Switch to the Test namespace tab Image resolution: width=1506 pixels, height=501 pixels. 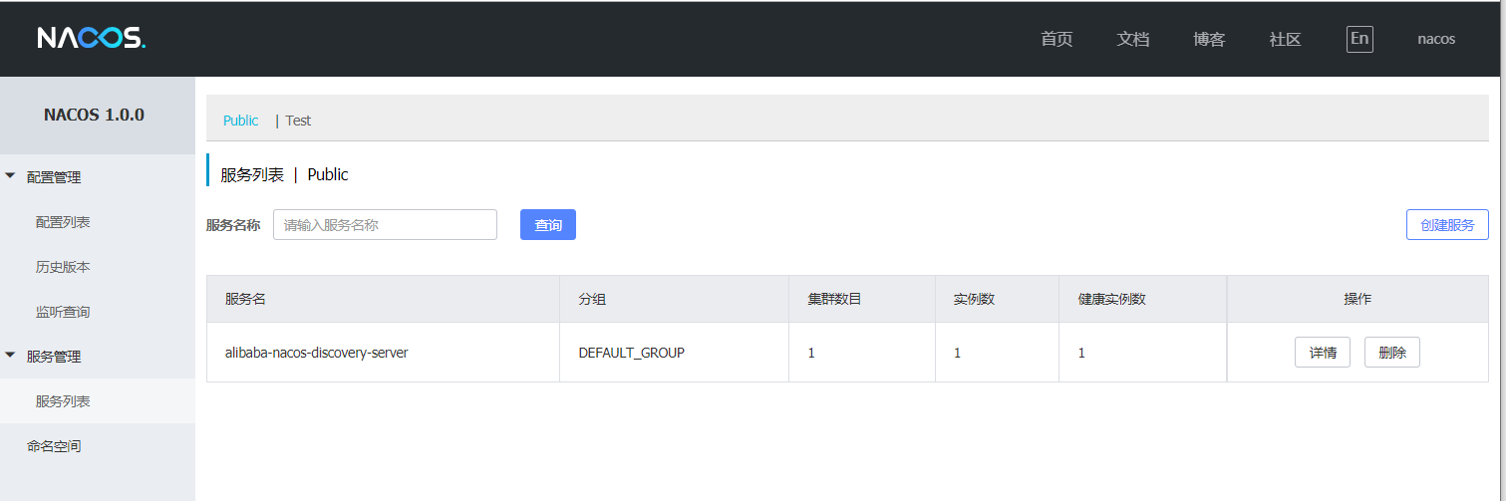298,121
